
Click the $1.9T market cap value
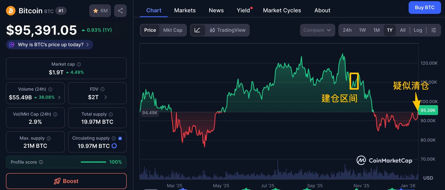(x=56, y=72)
